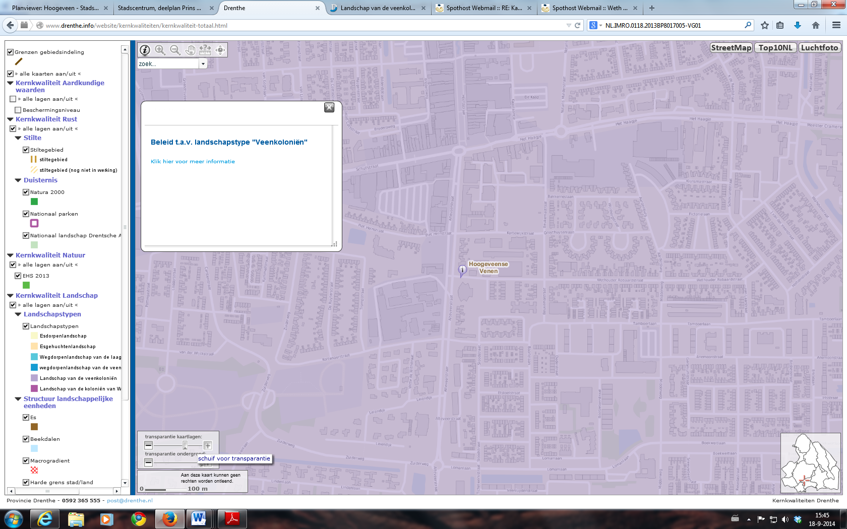Screen dimensions: 847x529
Task: Click 'Klik hier voor meer informatie' link
Action: coord(193,162)
